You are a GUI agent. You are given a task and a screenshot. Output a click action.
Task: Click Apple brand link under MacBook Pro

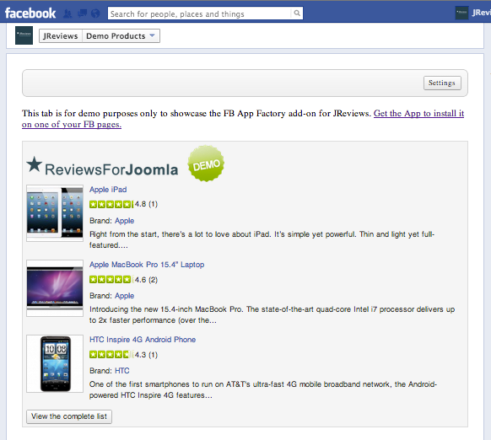tap(124, 296)
